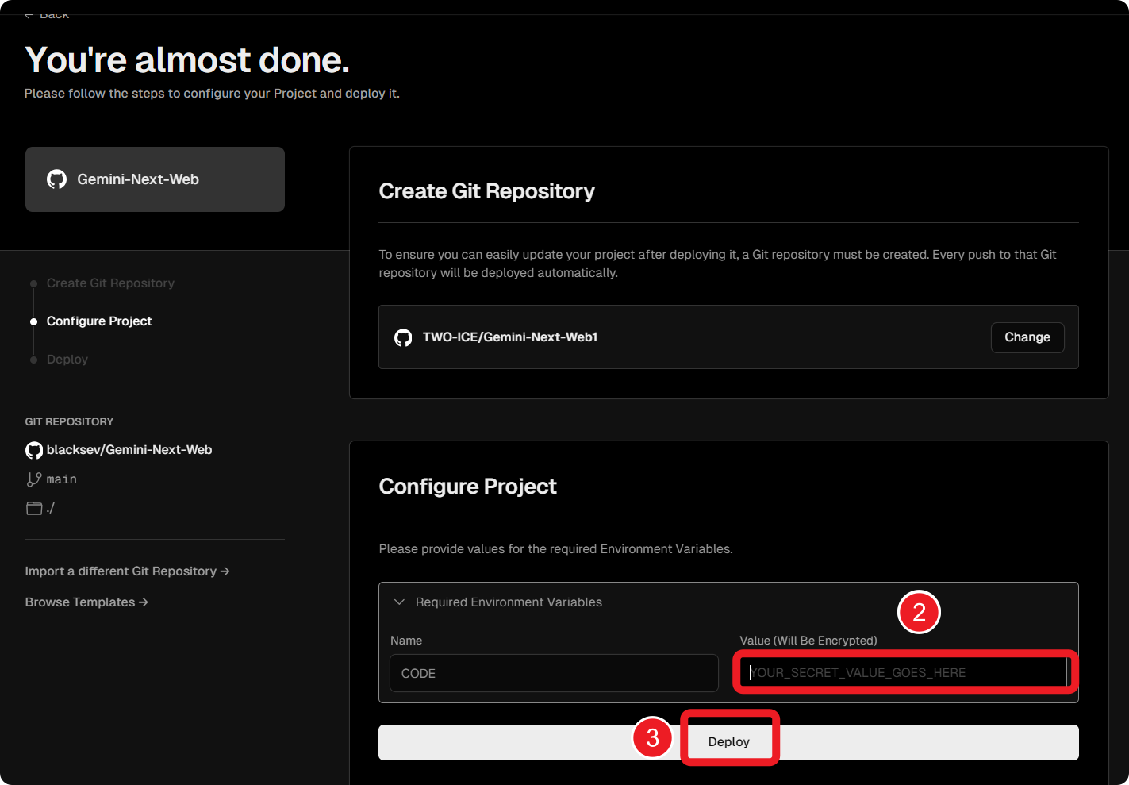Click the Gemini-Next-Web project card
This screenshot has width=1129, height=785.
tap(155, 179)
